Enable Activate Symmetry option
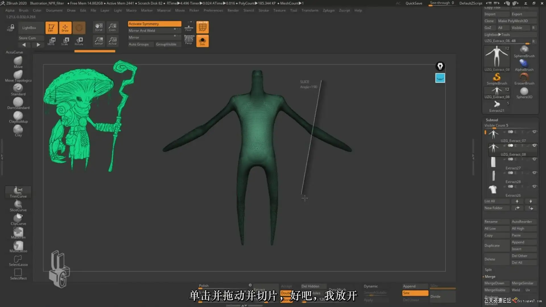 tap(154, 24)
